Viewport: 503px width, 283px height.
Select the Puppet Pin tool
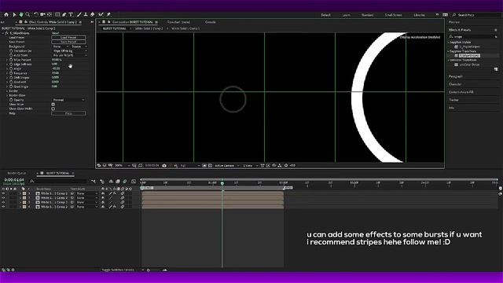(x=108, y=15)
